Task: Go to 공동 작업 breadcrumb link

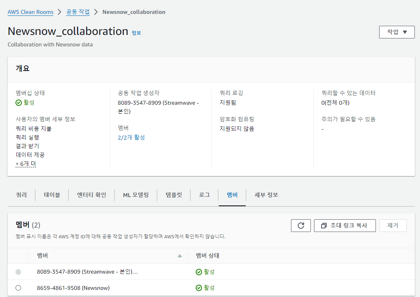Action: coord(78,12)
